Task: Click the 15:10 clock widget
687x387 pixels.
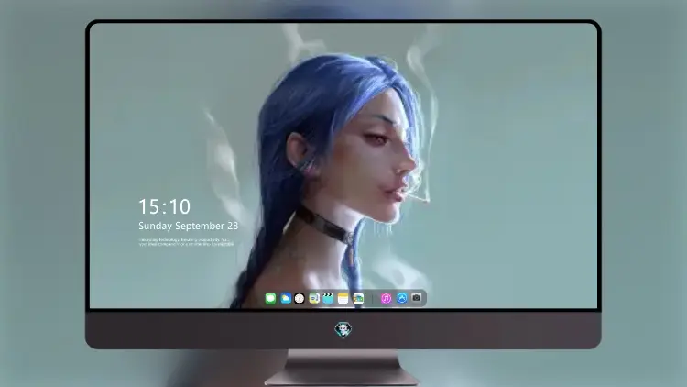Action: point(164,206)
